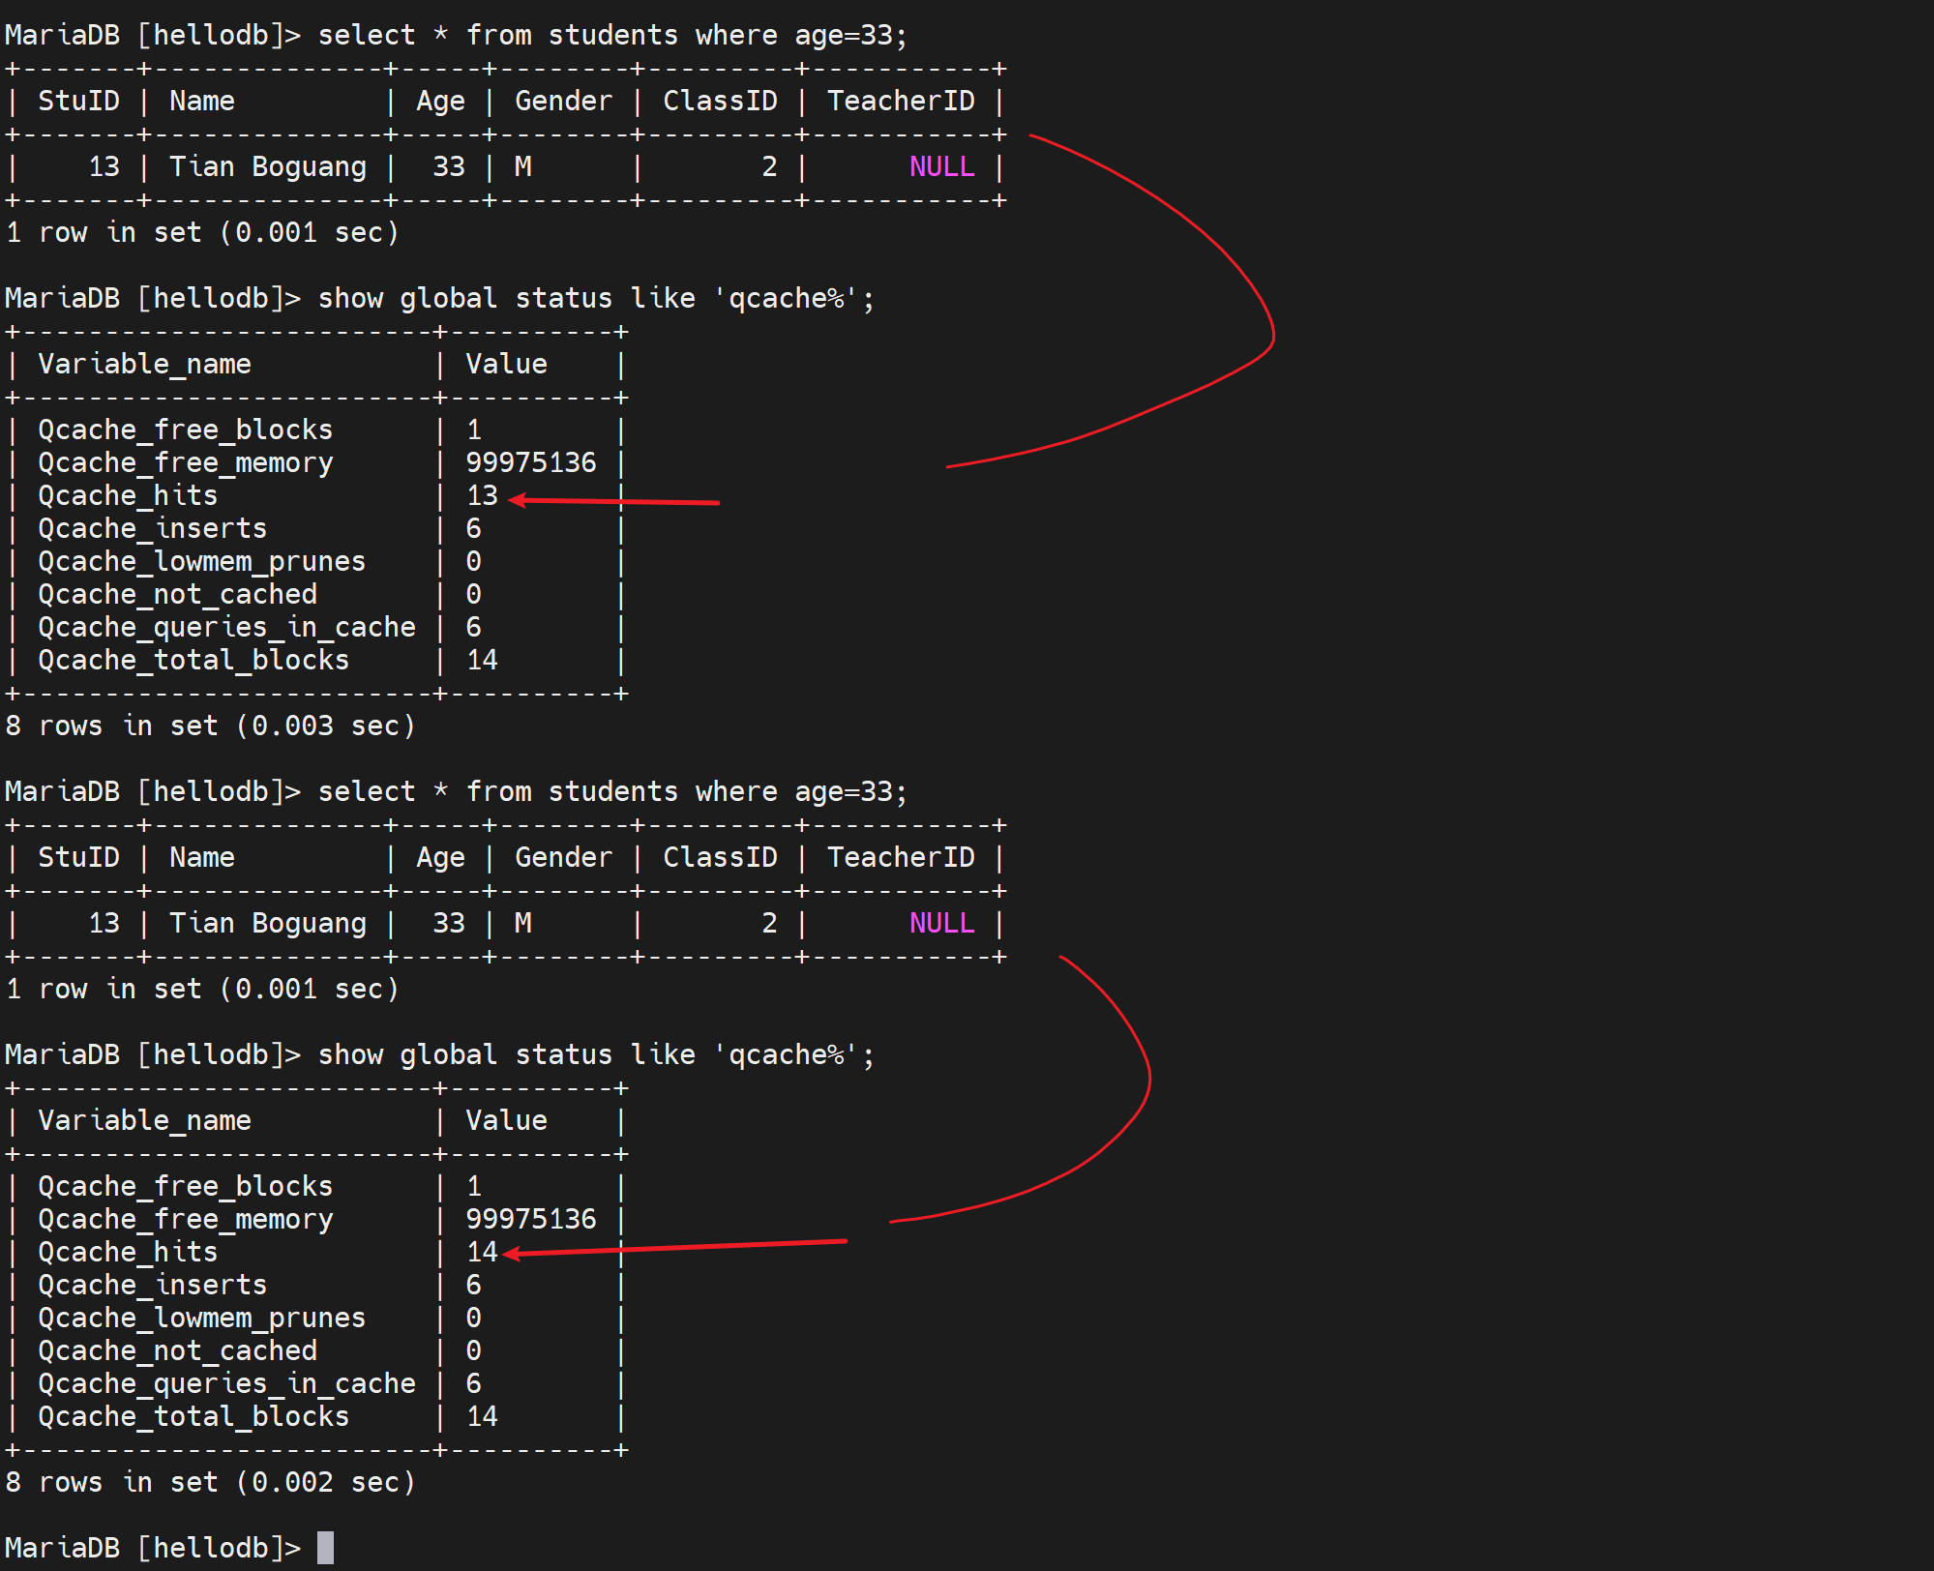Click the first Qcache_inserts row label
Viewport: 1934px width, 1571px height.
[152, 528]
